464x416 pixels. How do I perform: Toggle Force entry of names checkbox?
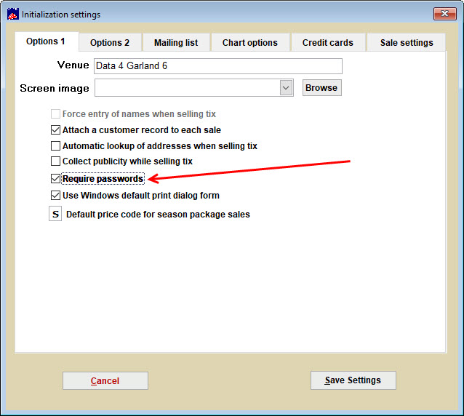(x=55, y=114)
